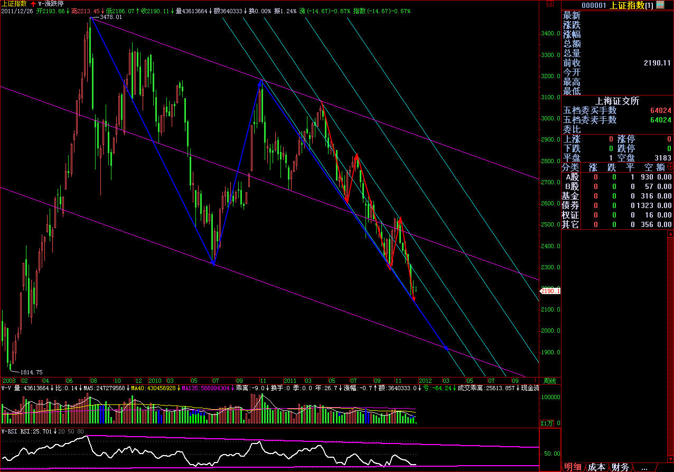Select the 基金 row in category table
Image resolution: width=674 pixels, height=472 pixels.
(x=570, y=196)
